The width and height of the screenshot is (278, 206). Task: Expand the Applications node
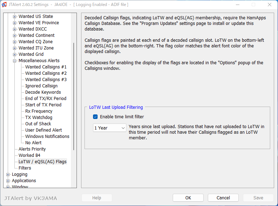tap(8, 181)
